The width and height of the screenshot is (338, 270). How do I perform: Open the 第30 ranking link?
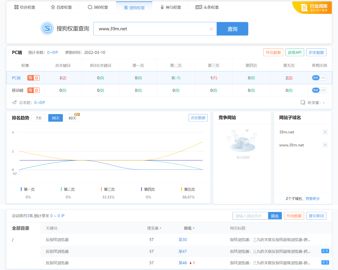pyautogui.click(x=183, y=240)
